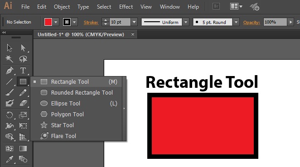
Task: Open the Help menu
Action: (193, 7)
